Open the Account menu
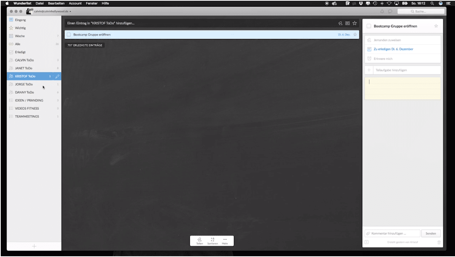This screenshot has width=455, height=257. (75, 3)
